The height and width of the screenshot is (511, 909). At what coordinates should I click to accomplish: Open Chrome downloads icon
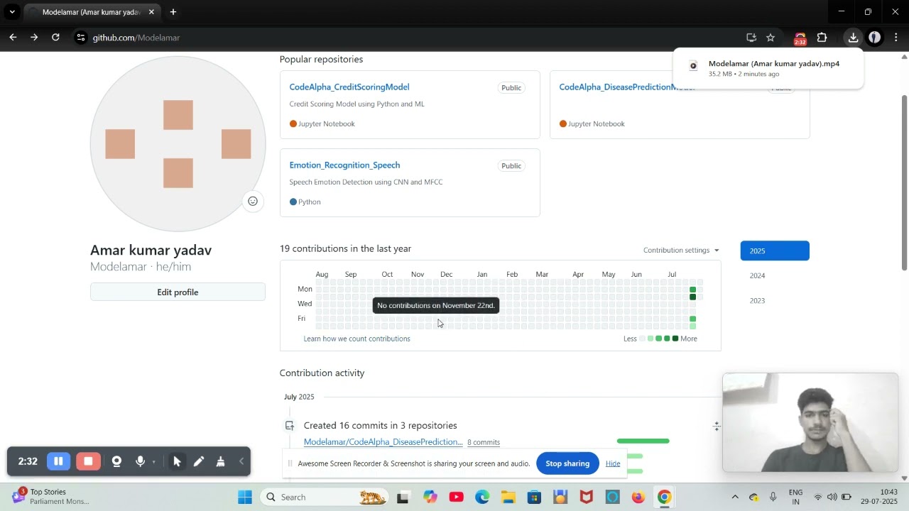tap(853, 38)
